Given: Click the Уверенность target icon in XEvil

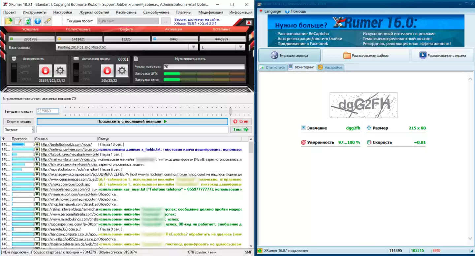Looking at the screenshot, I should click(x=303, y=142).
